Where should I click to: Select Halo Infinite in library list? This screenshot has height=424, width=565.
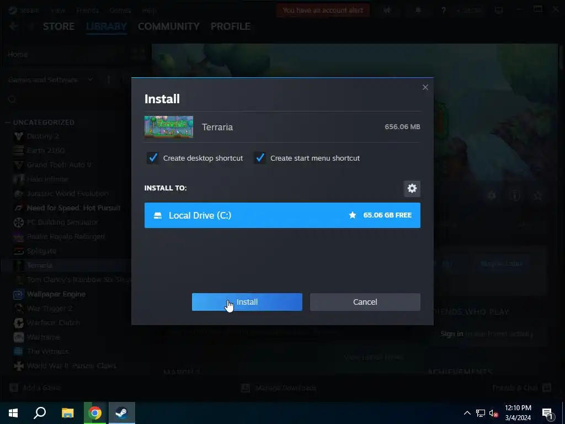(x=47, y=179)
